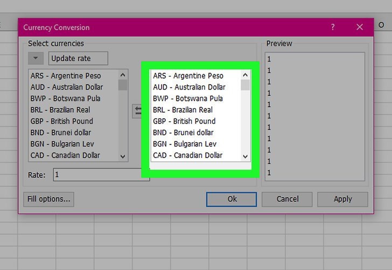Click right list scroll up arrow
Viewport: 392px width, 270px height.
click(245, 75)
